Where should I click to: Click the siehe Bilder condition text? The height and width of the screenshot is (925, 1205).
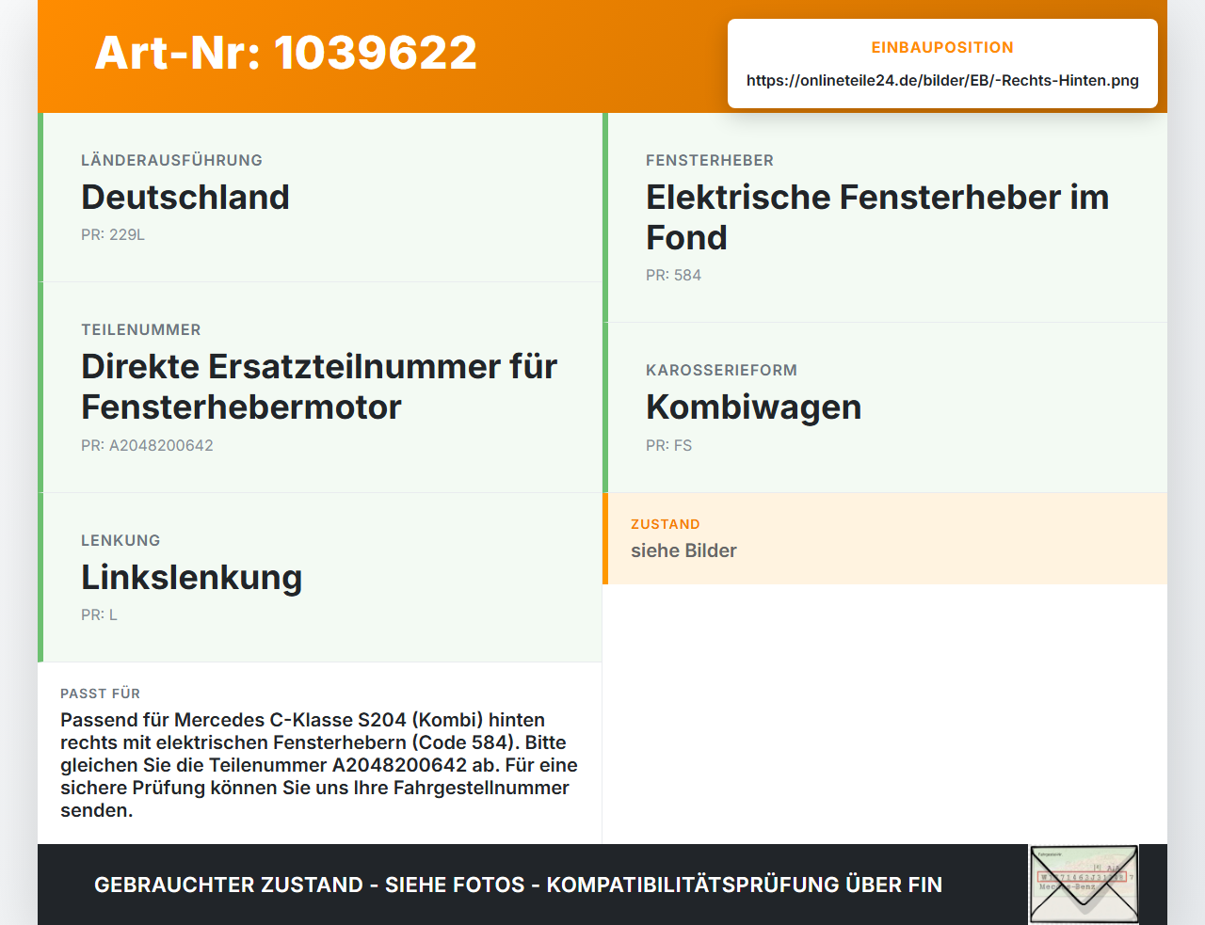pos(683,550)
